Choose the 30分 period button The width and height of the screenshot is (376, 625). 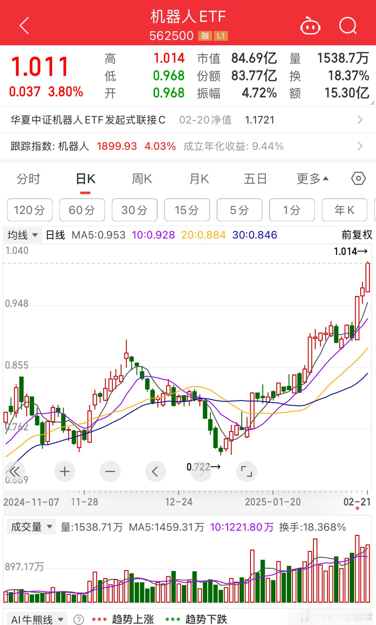[134, 210]
